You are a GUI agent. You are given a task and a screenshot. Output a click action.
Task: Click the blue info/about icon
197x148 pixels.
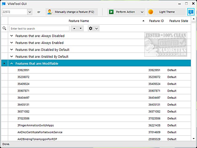(x=191, y=12)
